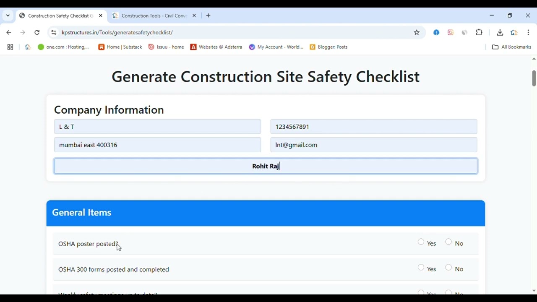This screenshot has height=302, width=537.
Task: Click 'OSHA poster posted?' question text
Action: click(x=89, y=244)
